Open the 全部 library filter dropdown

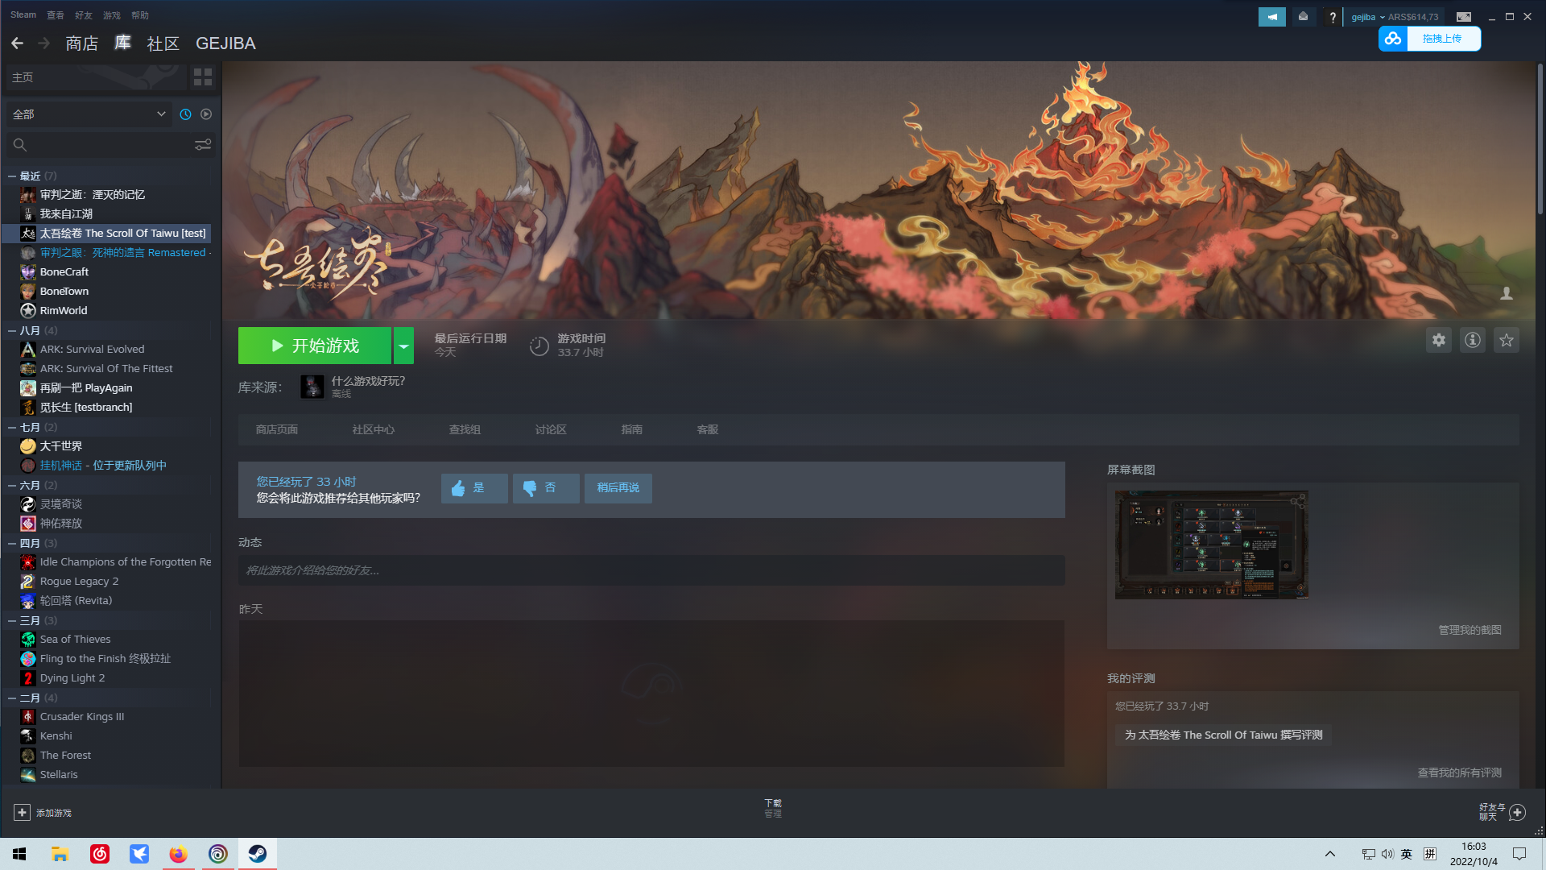pos(89,114)
